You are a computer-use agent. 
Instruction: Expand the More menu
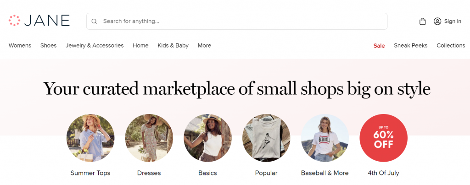pyautogui.click(x=204, y=45)
